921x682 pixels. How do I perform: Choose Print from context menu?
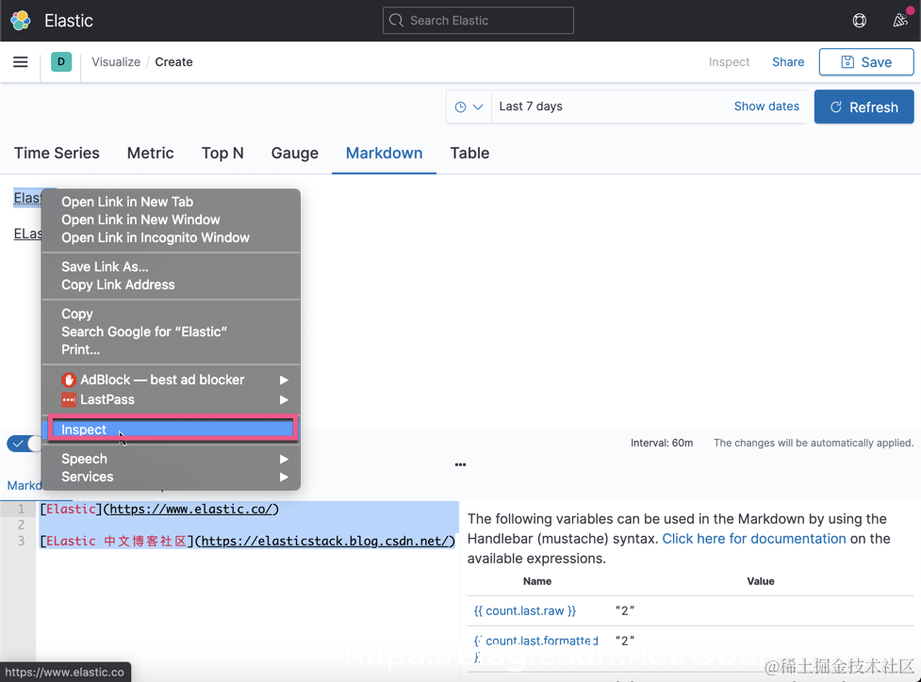[171, 349]
